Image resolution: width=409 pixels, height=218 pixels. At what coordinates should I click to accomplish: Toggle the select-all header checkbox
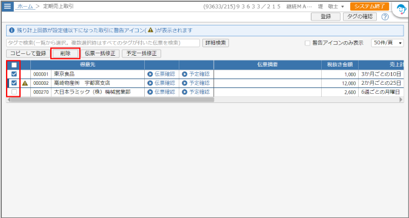14,65
